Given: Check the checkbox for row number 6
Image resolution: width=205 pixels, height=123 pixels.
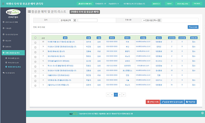Looking at the screenshot, I should [x=35, y=62].
